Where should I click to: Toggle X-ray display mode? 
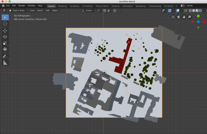click(x=186, y=10)
